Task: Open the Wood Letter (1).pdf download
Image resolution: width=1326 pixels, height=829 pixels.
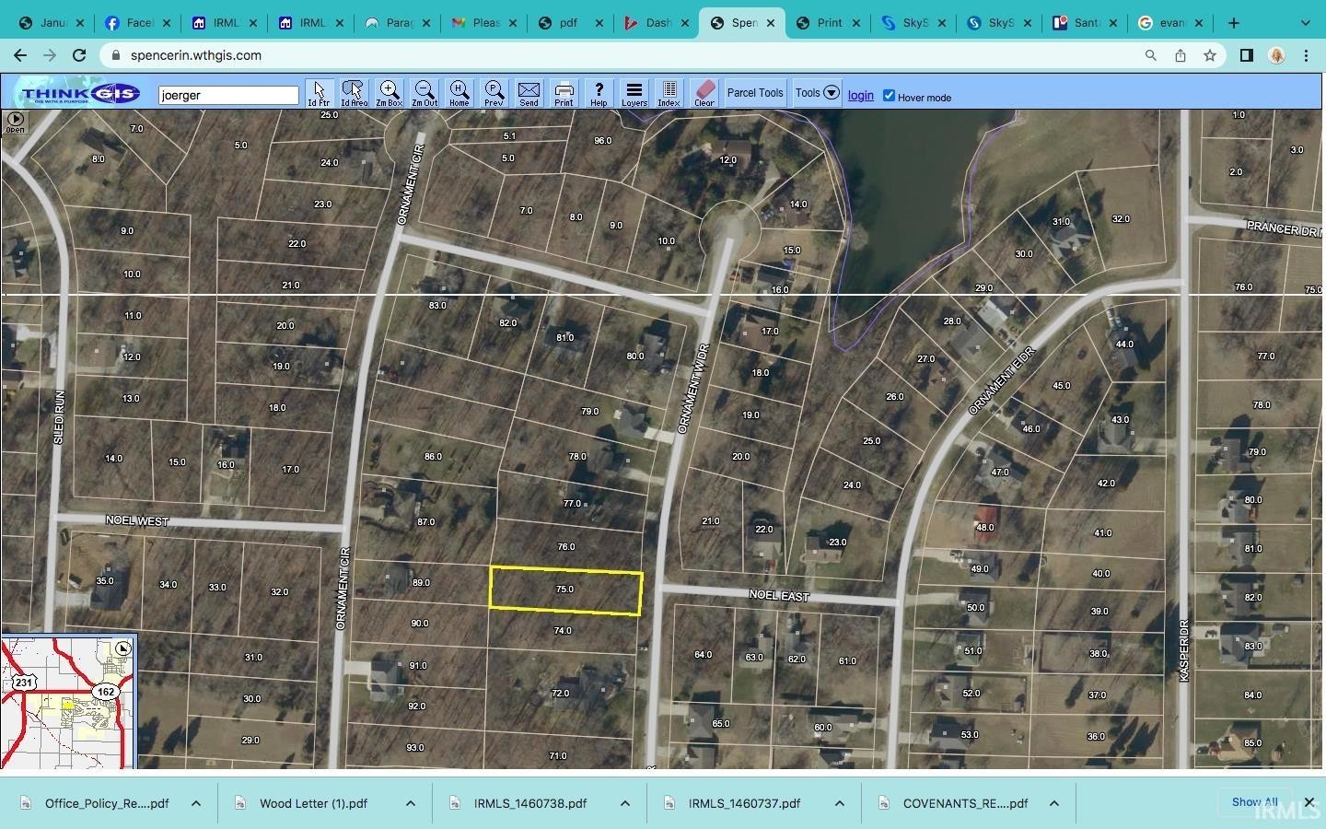Action: coord(311,803)
